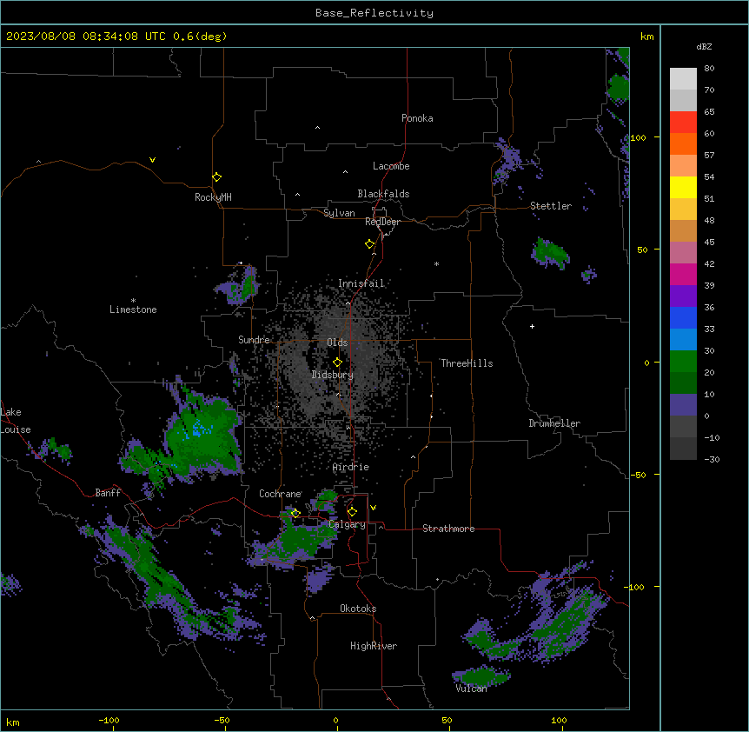
Task: Click the yellow diamond marker above RockyMH
Action: [x=216, y=177]
